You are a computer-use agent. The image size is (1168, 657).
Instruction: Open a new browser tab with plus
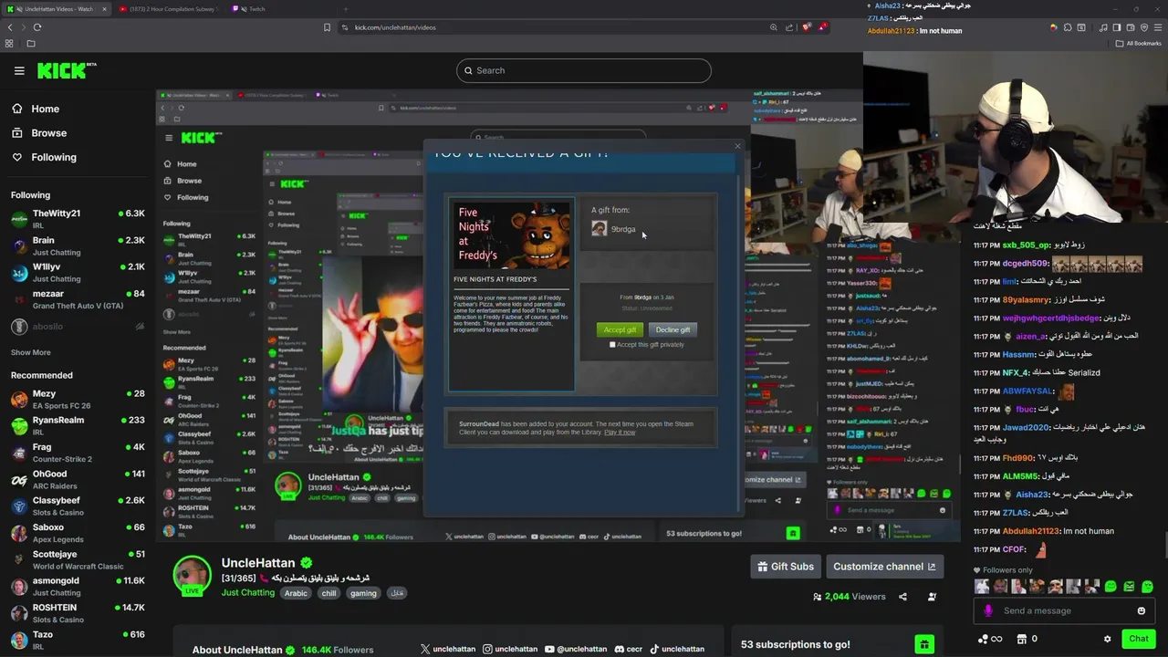pyautogui.click(x=345, y=9)
